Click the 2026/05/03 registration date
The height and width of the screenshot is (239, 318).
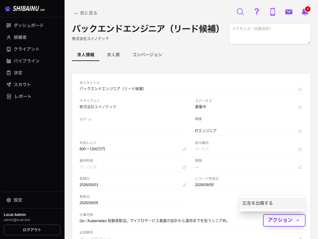(89, 185)
